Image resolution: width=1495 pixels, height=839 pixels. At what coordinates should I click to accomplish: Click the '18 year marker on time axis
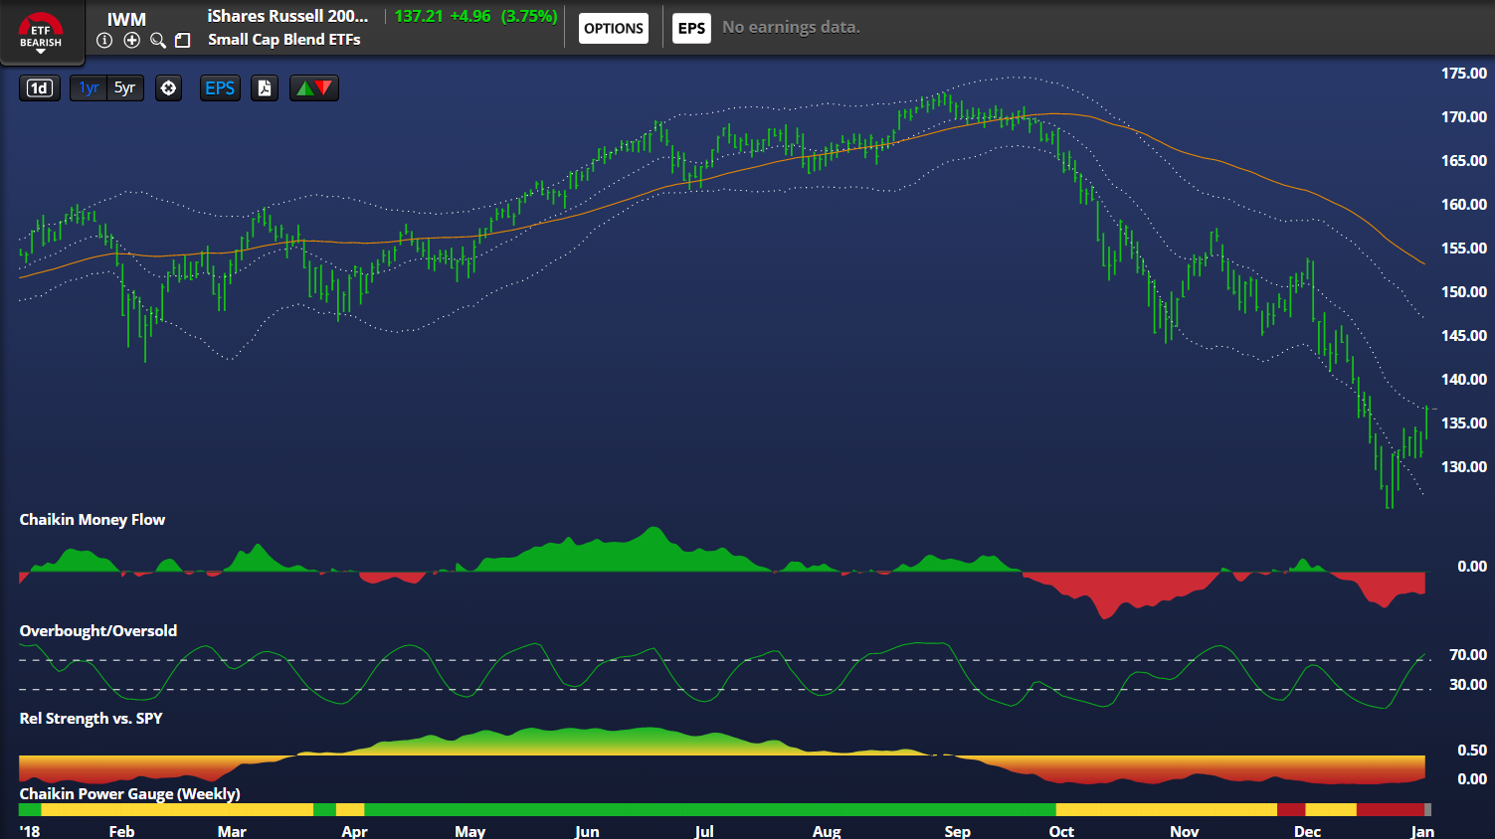click(30, 831)
